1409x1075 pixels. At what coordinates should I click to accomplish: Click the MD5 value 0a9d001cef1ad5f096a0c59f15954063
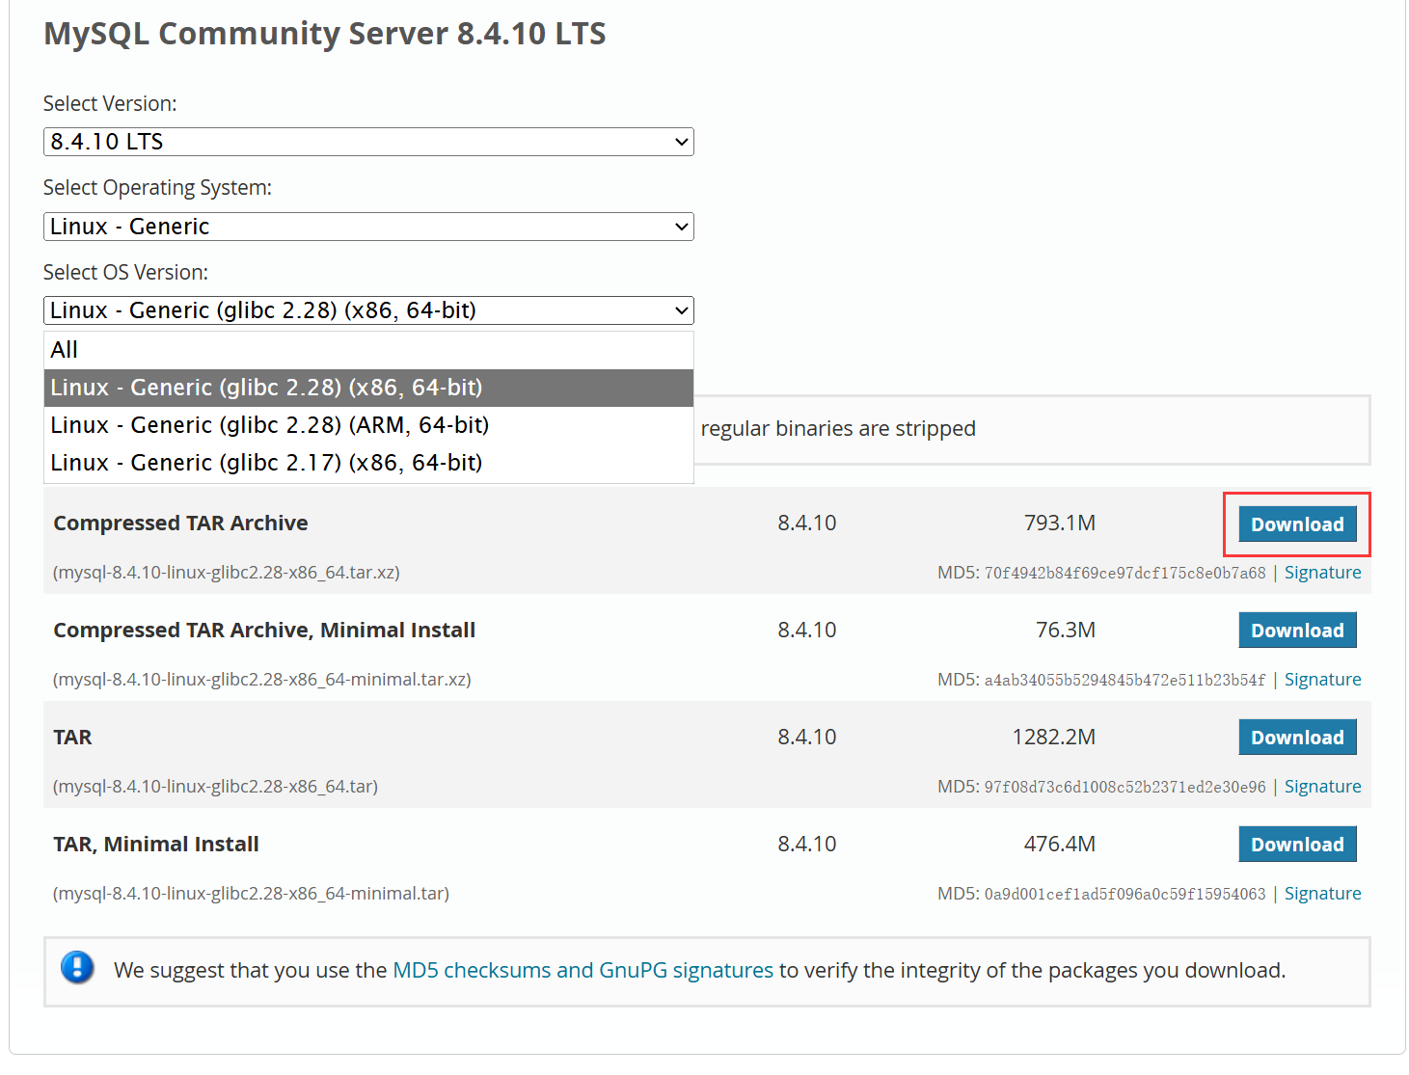click(1124, 894)
